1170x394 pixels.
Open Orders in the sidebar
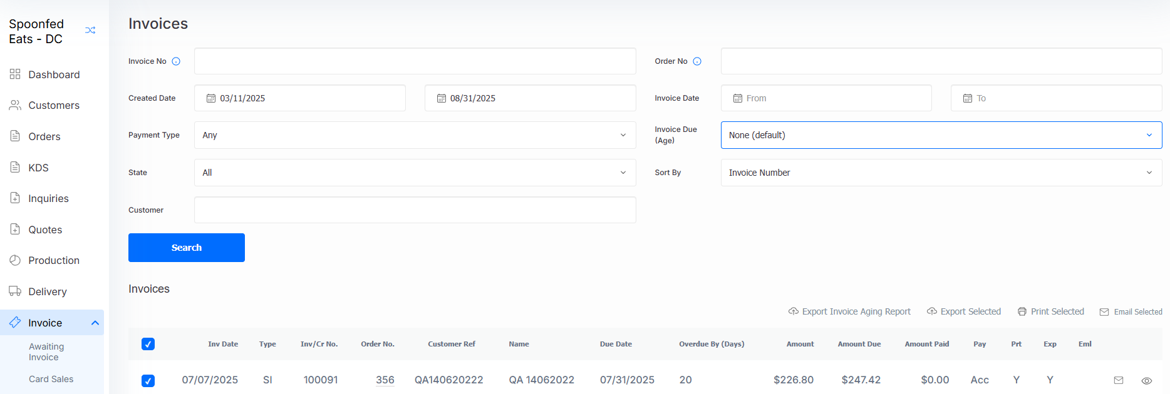(44, 136)
